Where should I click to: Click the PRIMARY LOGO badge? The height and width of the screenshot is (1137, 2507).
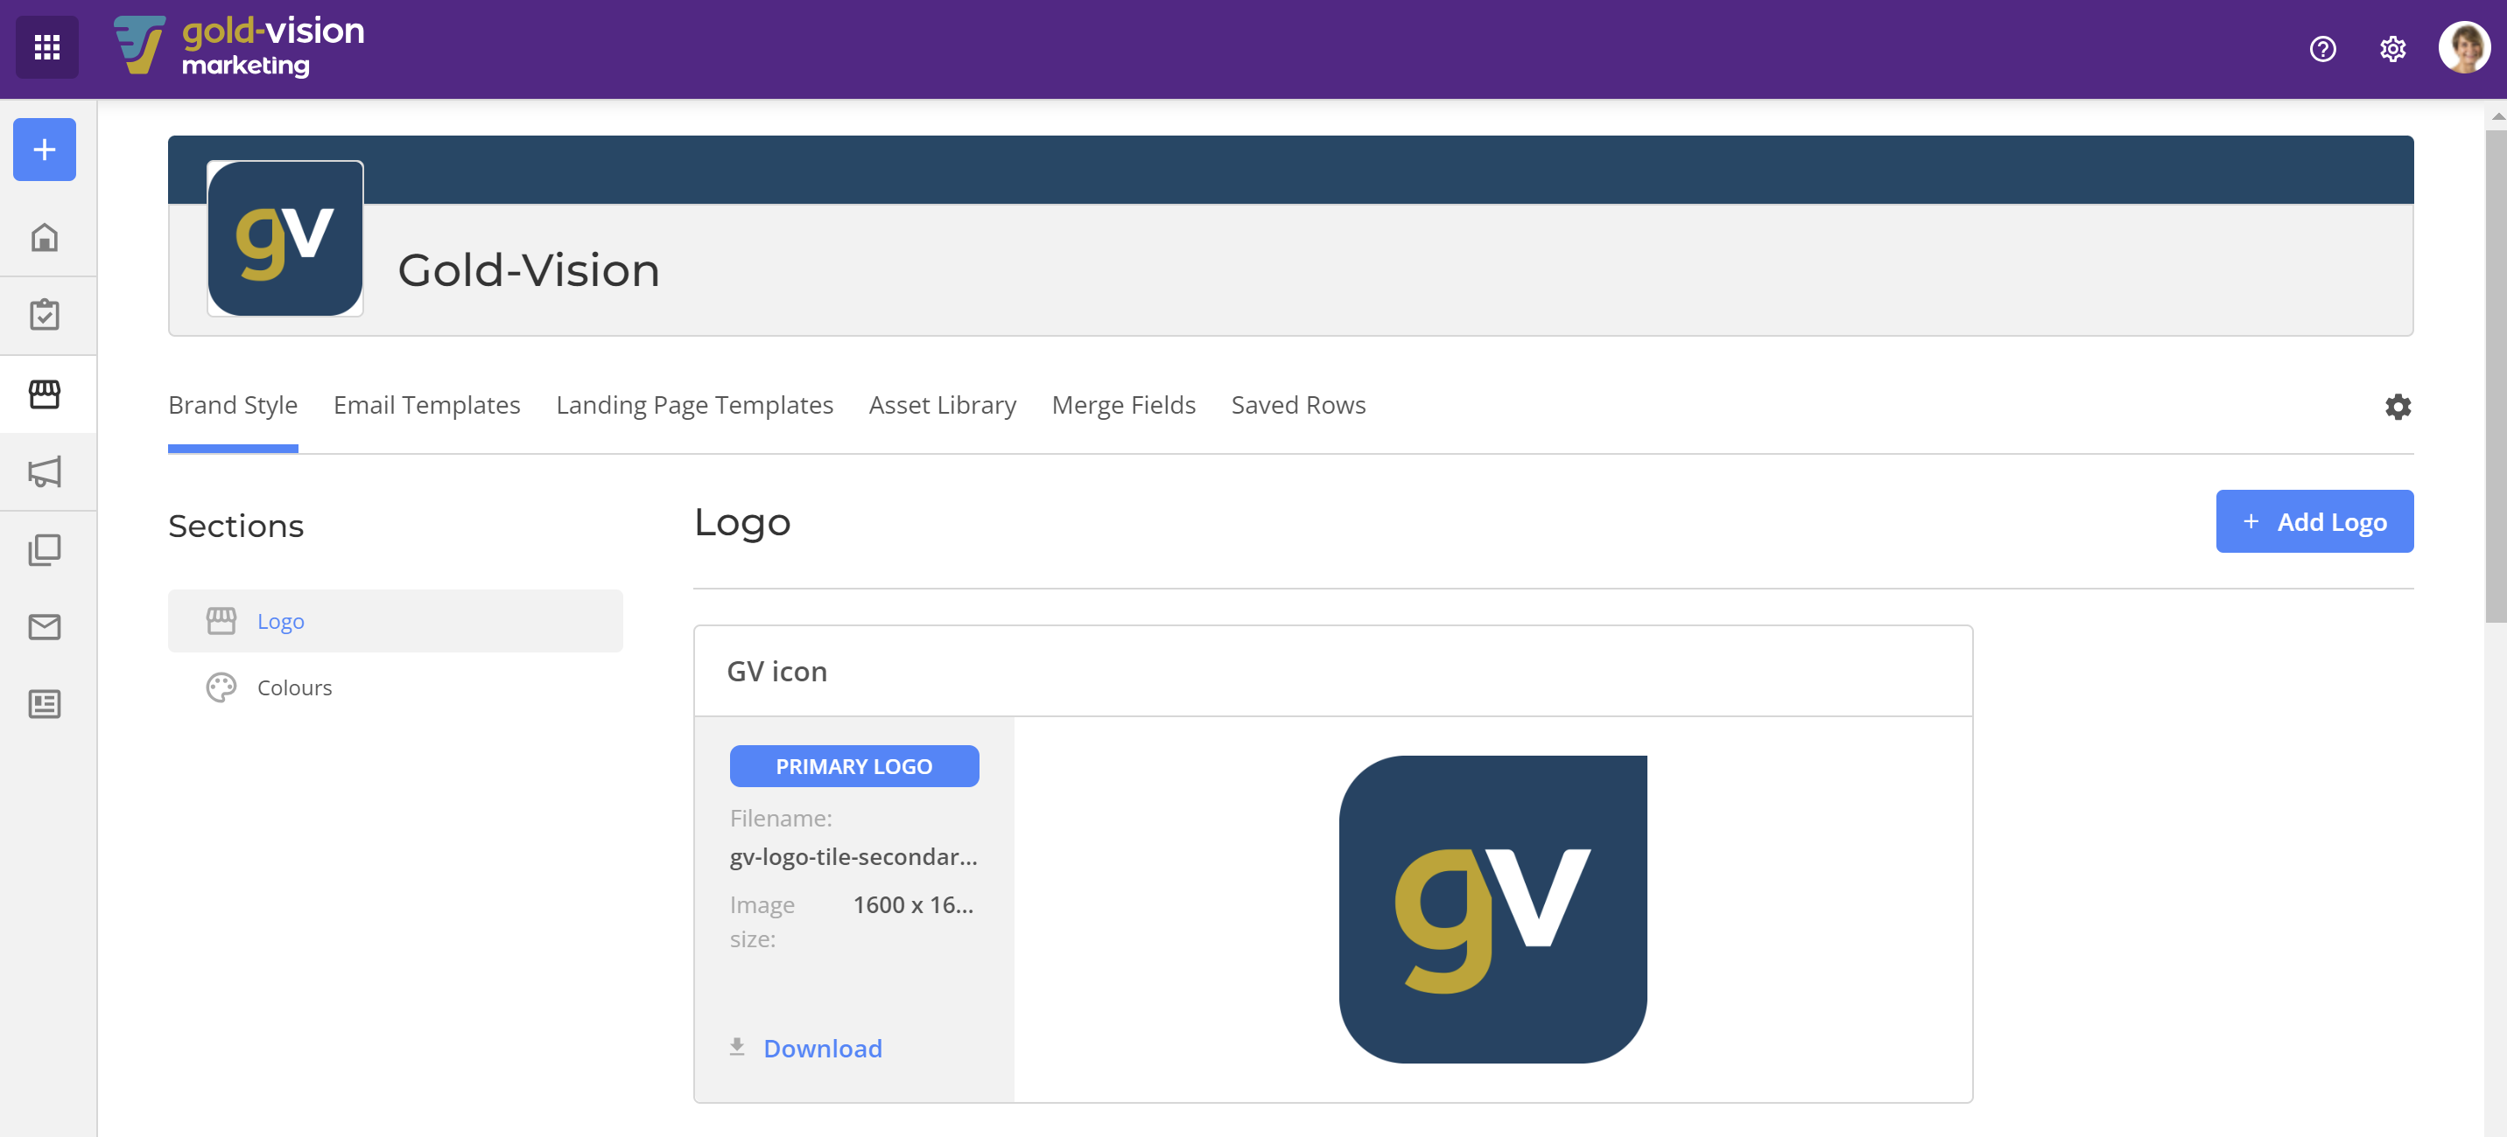[853, 766]
